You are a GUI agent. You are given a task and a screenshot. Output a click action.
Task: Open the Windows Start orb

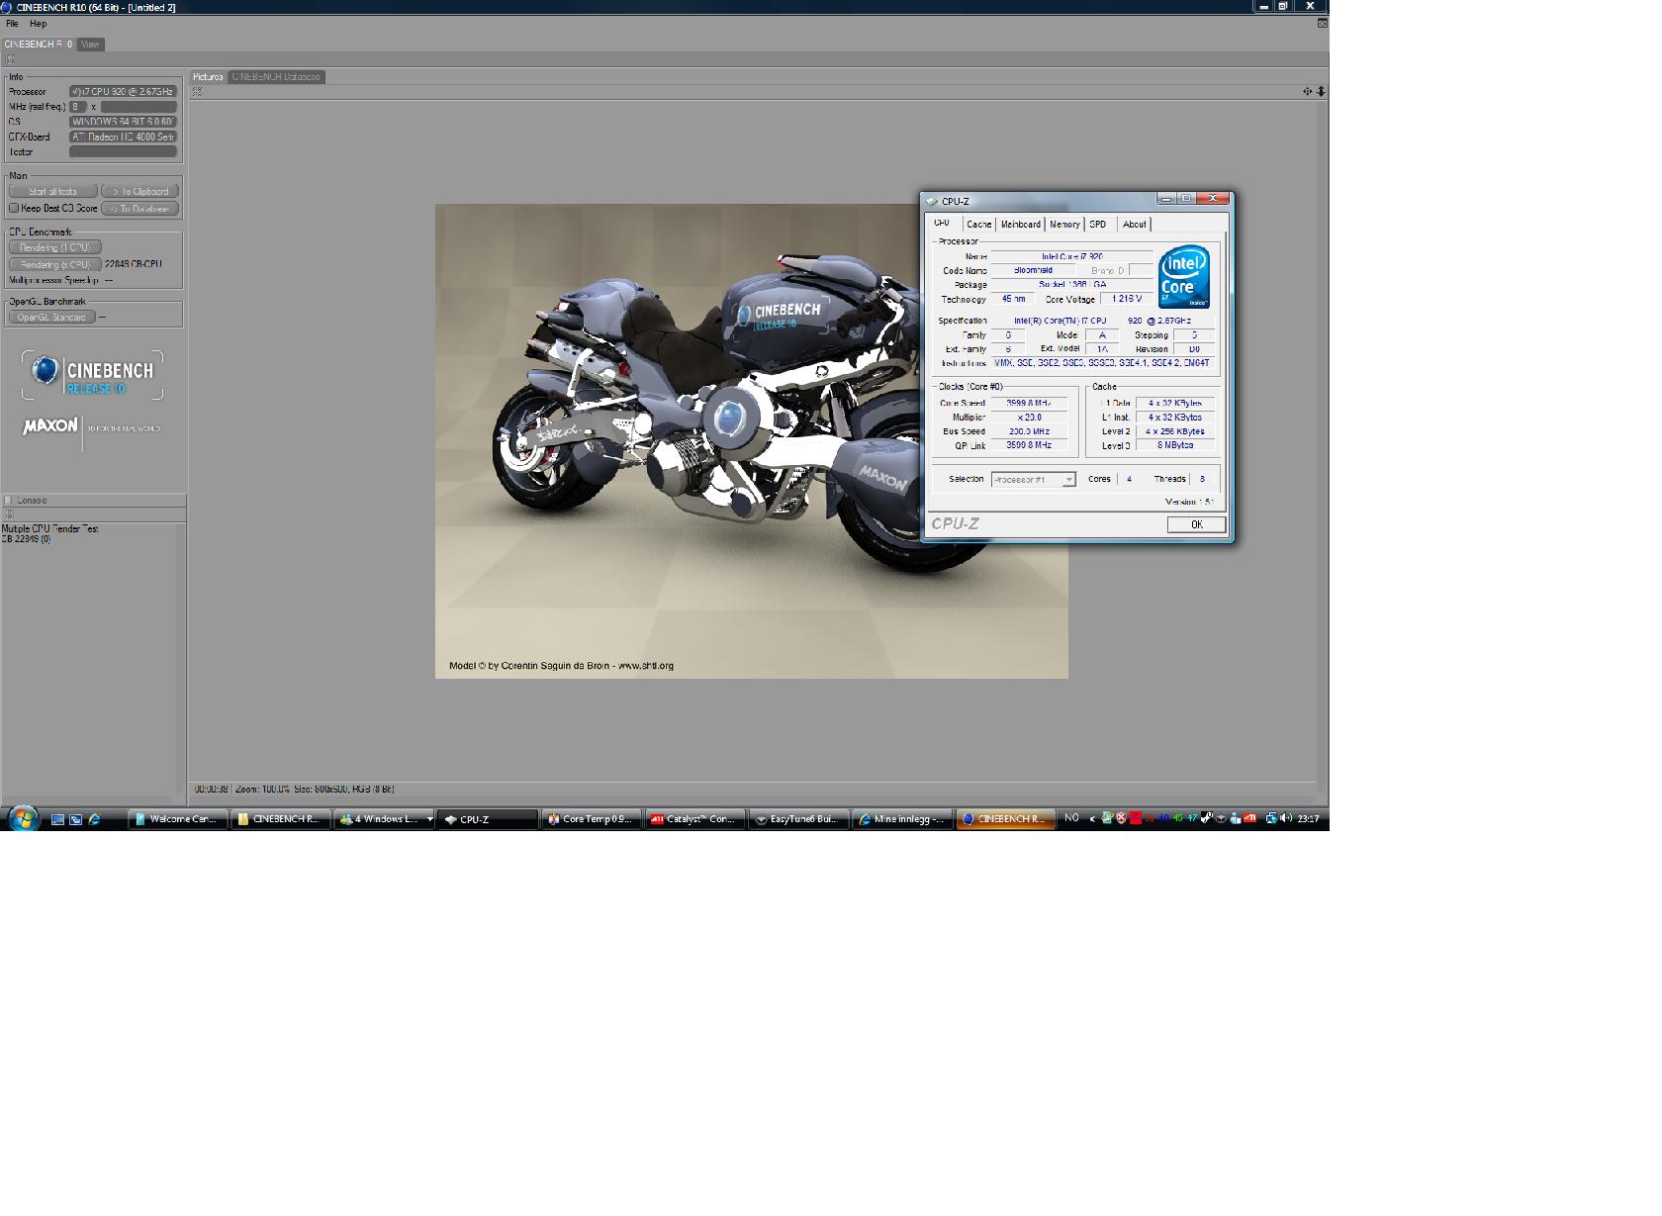pos(23,818)
